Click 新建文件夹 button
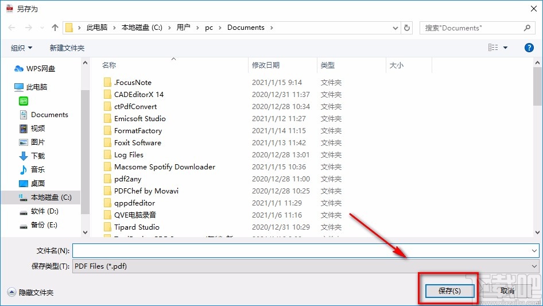This screenshot has width=543, height=306. tap(67, 48)
